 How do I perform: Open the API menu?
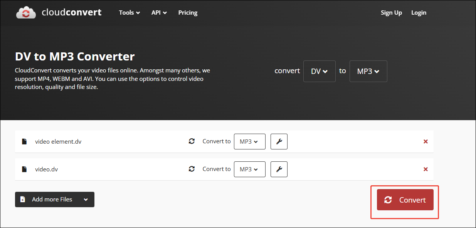pos(159,13)
